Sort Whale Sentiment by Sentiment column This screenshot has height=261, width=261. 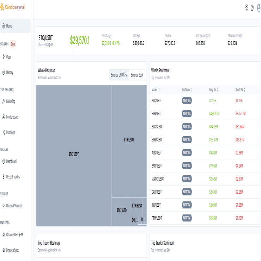(x=187, y=90)
